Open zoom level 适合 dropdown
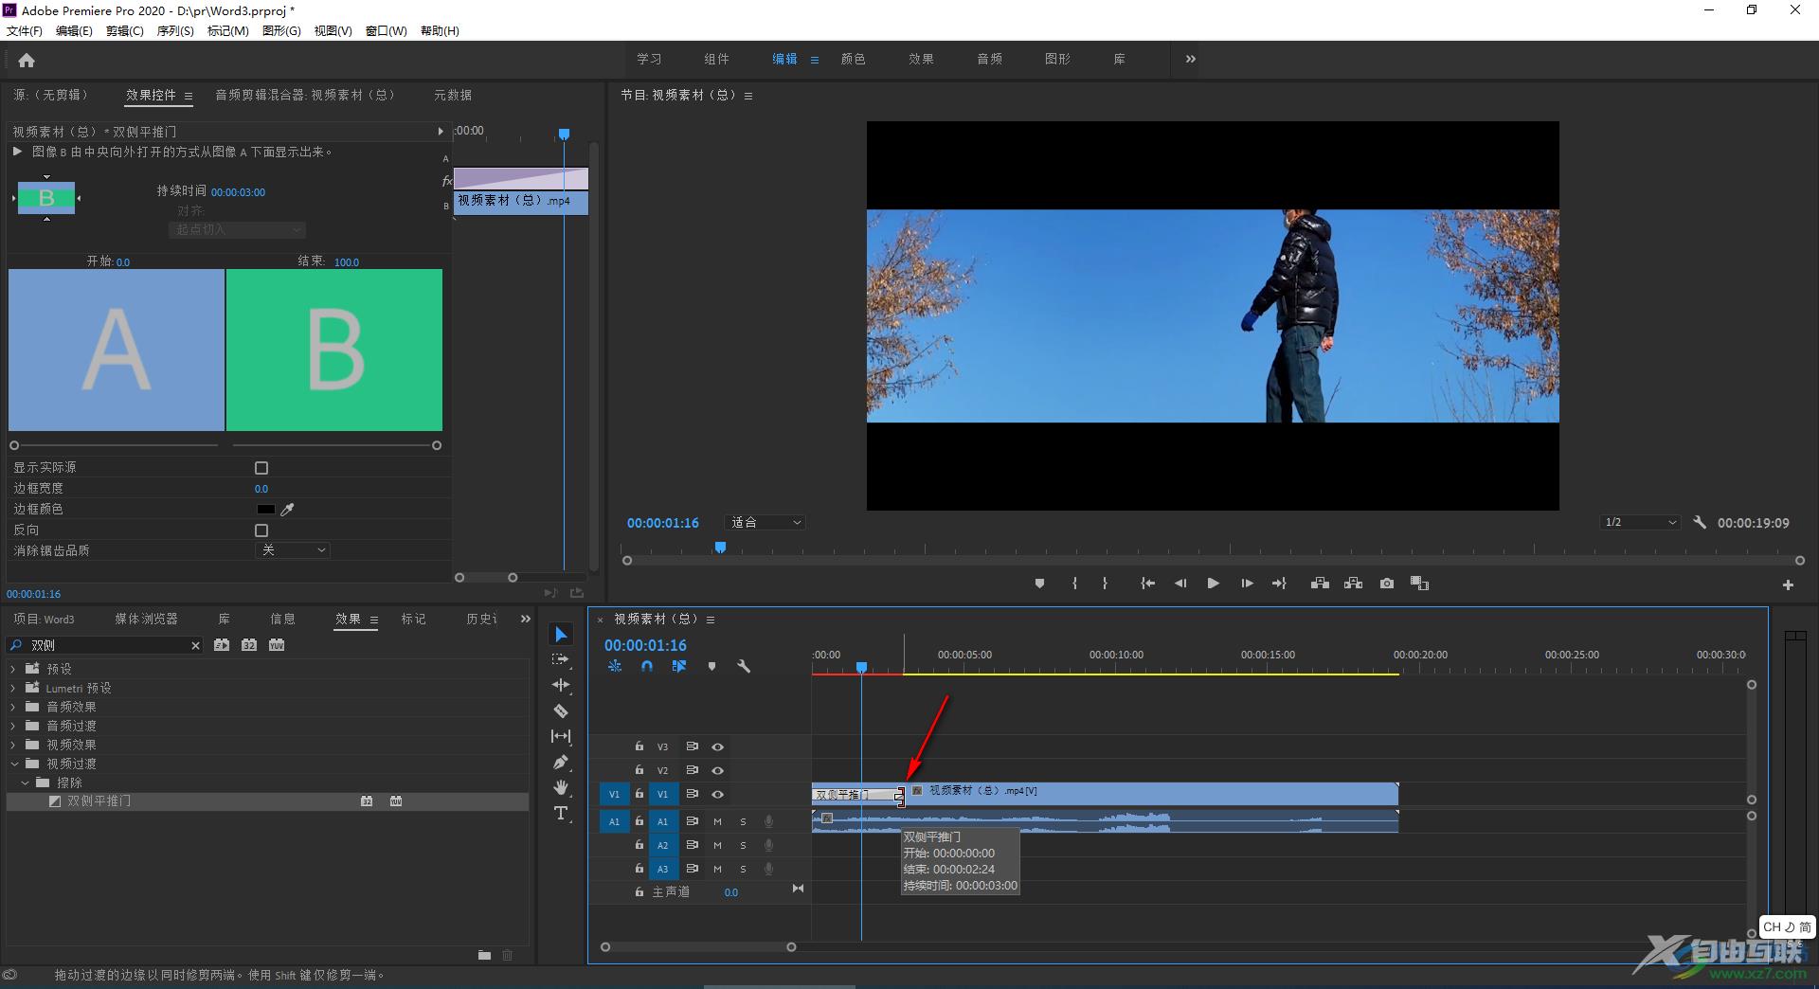Screen dimensions: 1819x989 coord(765,522)
